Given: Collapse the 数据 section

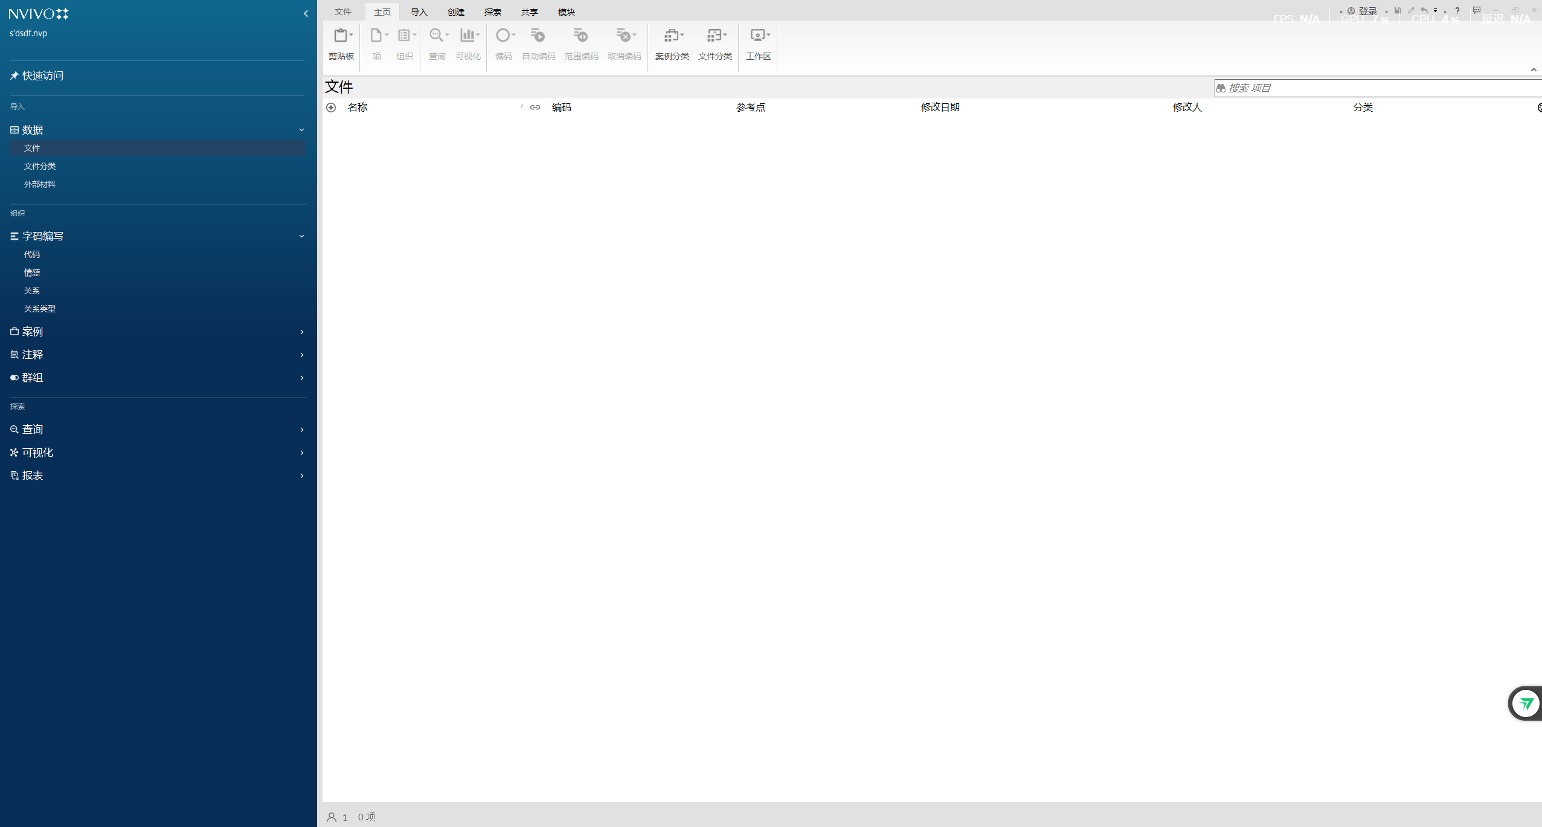Looking at the screenshot, I should tap(301, 130).
